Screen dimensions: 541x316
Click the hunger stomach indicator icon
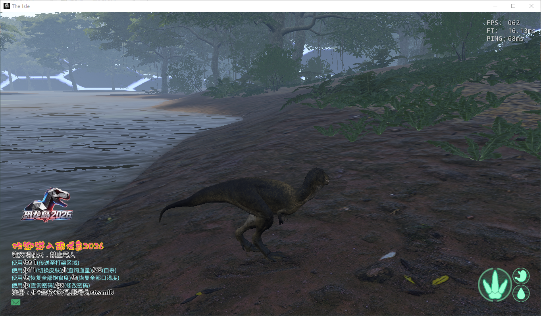521,276
